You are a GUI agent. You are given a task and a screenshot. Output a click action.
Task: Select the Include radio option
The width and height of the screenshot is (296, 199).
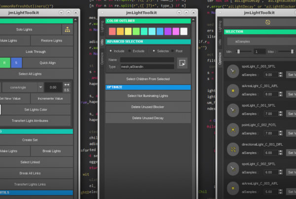[x=111, y=51]
